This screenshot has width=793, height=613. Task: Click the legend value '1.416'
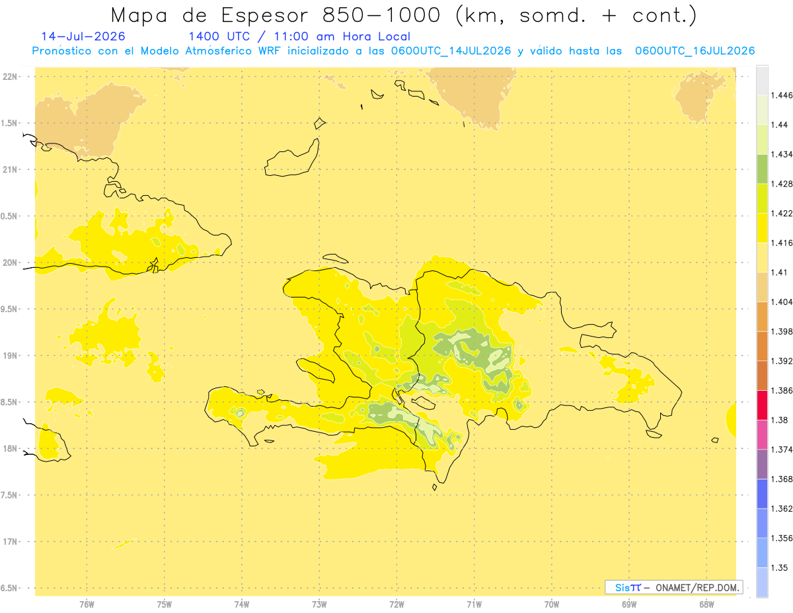click(782, 243)
